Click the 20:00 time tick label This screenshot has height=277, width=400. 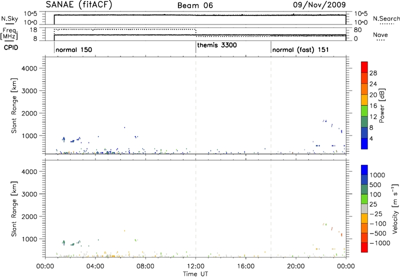(x=296, y=266)
